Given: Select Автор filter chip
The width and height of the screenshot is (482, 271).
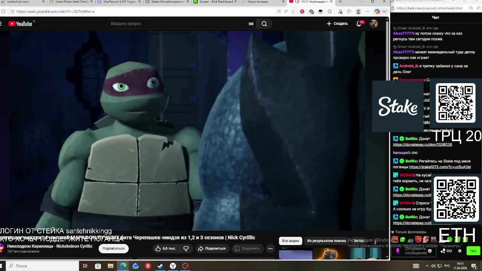Looking at the screenshot, I should pyautogui.click(x=359, y=241).
